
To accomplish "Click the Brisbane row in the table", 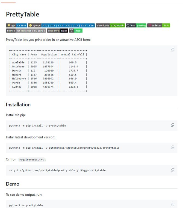I will click(48, 67).
